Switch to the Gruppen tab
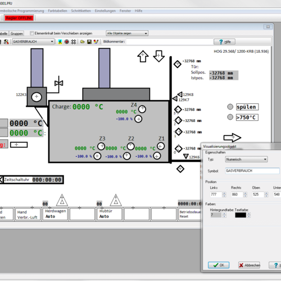281x281 pixels. (x=17, y=34)
